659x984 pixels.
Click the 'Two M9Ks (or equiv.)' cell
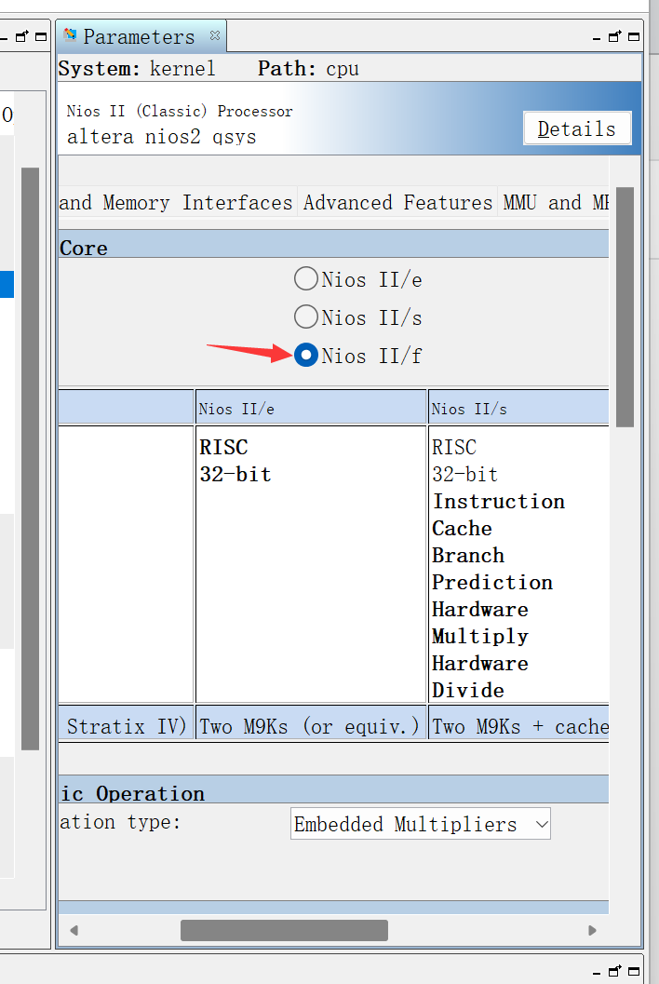(x=311, y=723)
